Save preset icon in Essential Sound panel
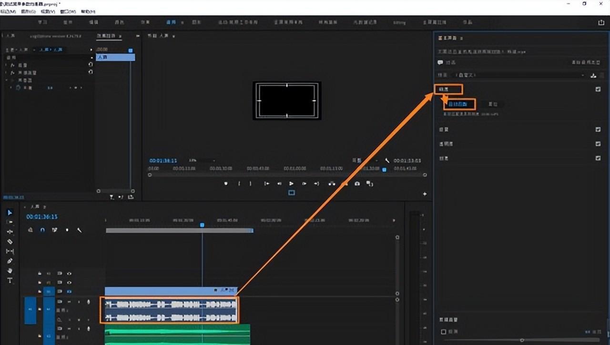This screenshot has width=610, height=345. click(x=593, y=75)
